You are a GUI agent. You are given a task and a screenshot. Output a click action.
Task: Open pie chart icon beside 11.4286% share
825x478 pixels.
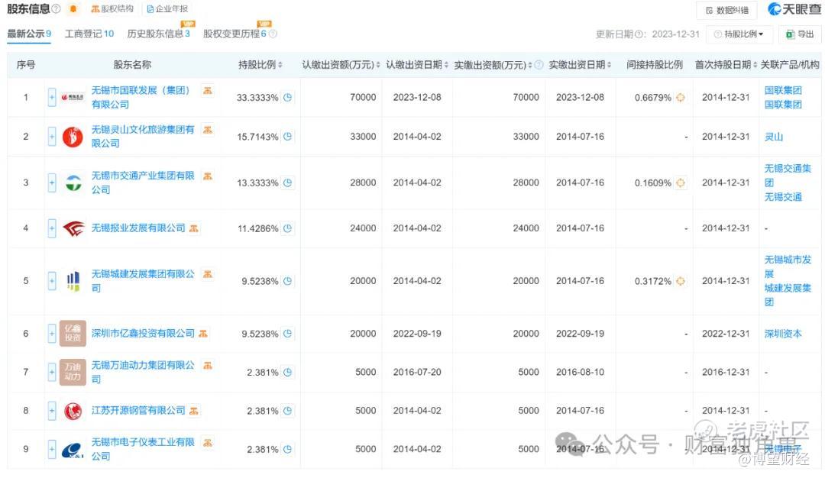287,229
